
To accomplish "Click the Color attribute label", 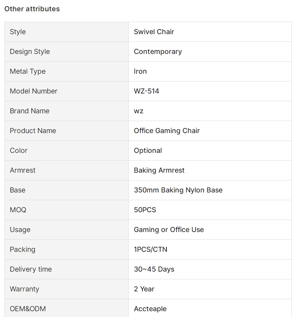I will click(19, 151).
